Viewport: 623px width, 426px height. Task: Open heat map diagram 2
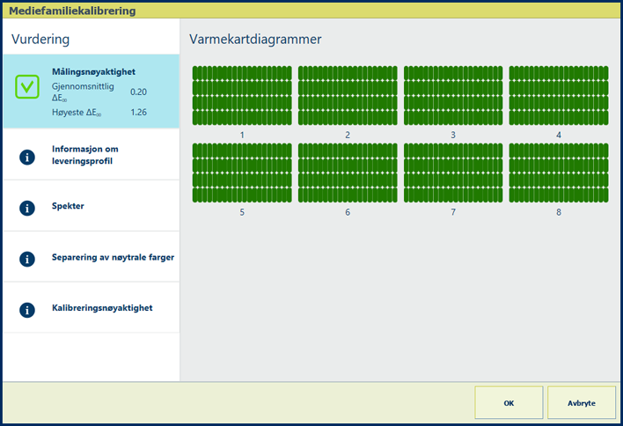coord(348,95)
